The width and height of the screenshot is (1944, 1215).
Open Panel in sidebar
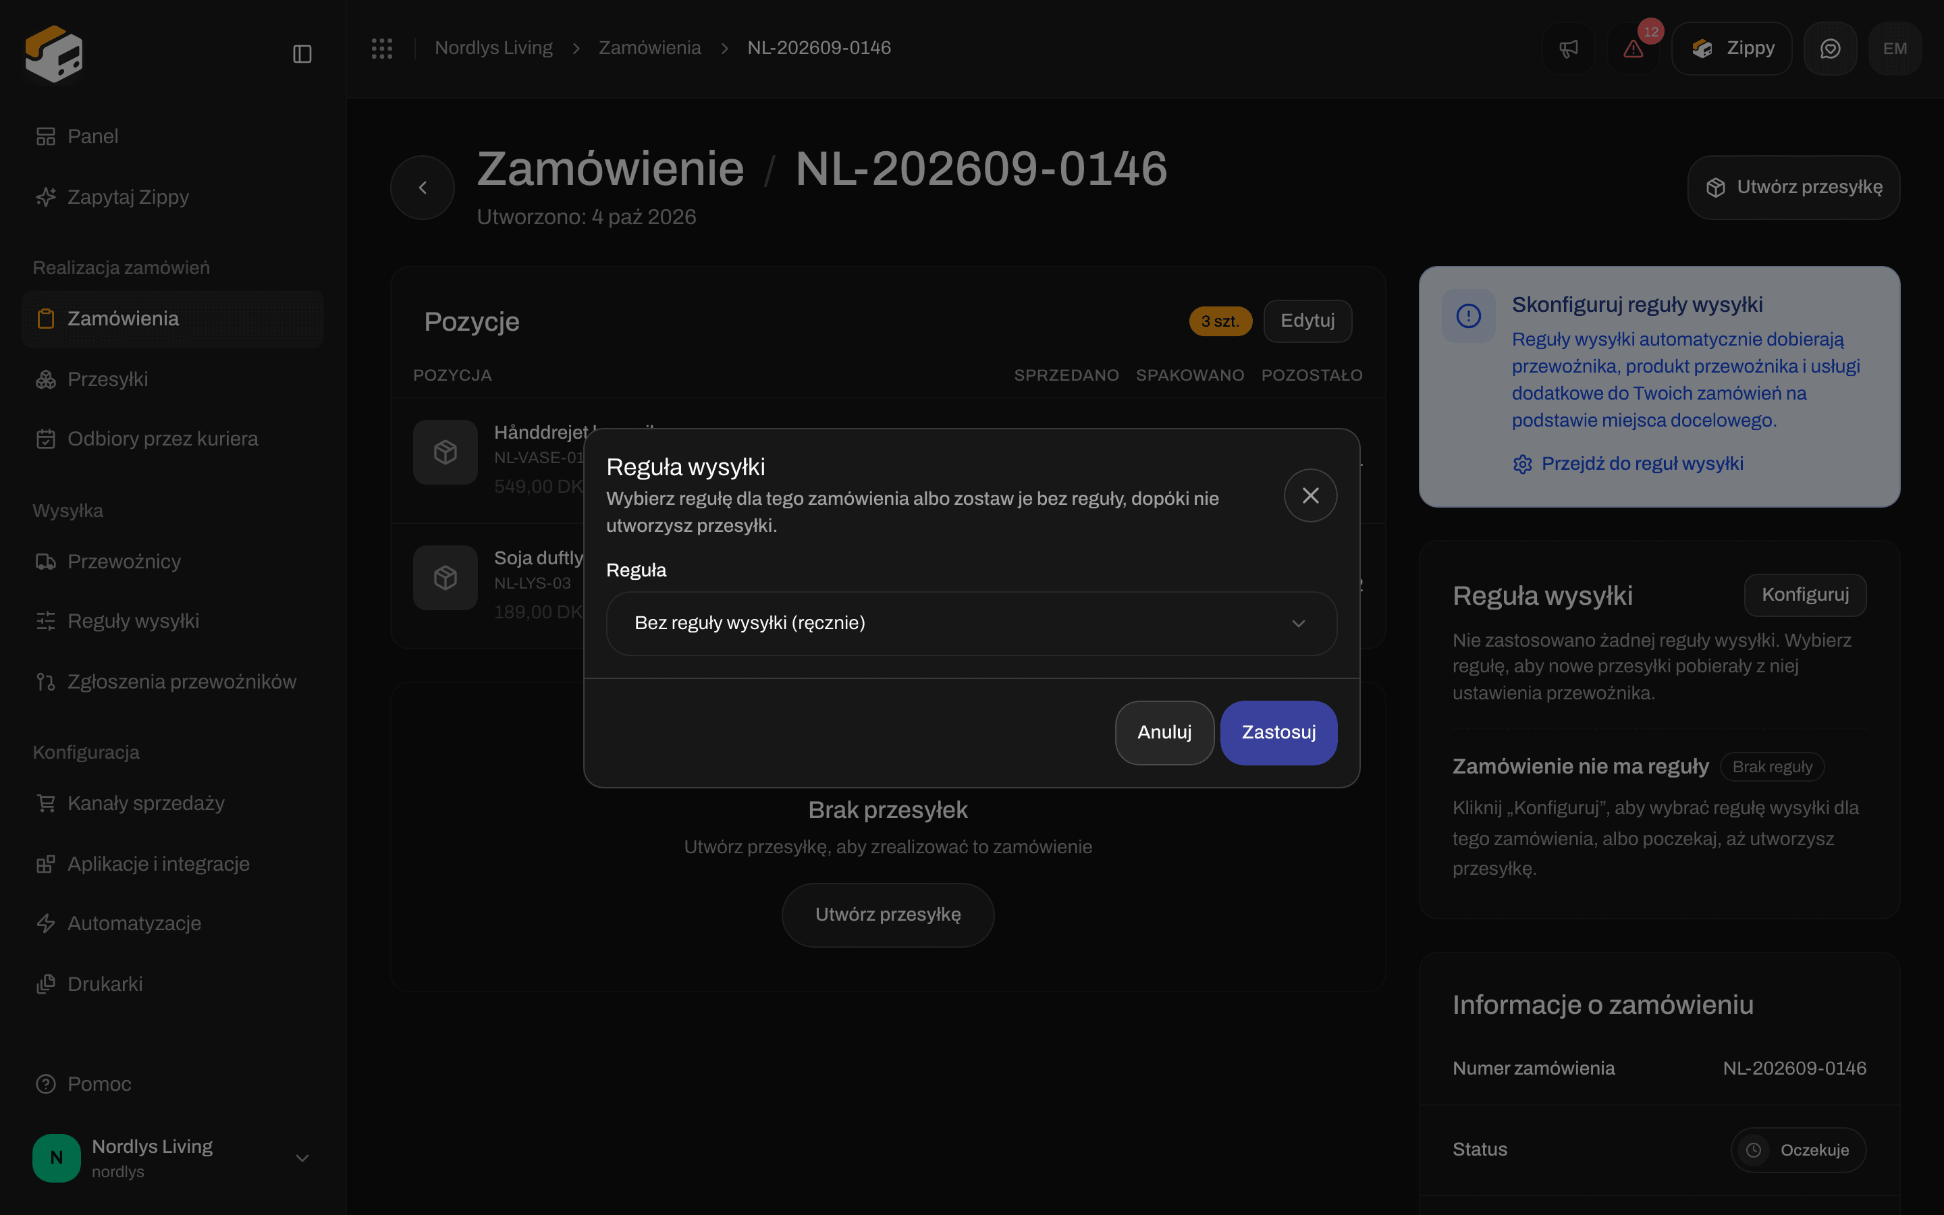(x=173, y=136)
